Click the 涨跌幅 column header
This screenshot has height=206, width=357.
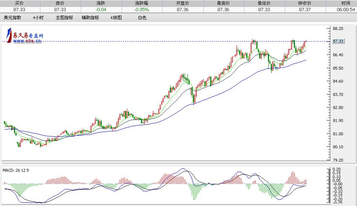[x=142, y=3]
